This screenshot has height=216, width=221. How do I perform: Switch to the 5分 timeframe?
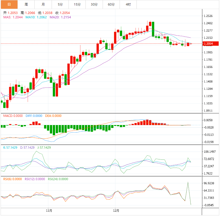[60, 4]
